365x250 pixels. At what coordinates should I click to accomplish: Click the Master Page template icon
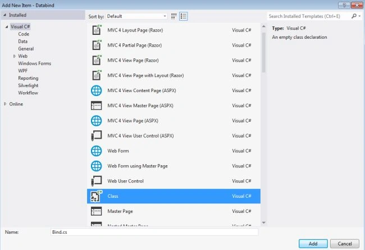pyautogui.click(x=97, y=211)
